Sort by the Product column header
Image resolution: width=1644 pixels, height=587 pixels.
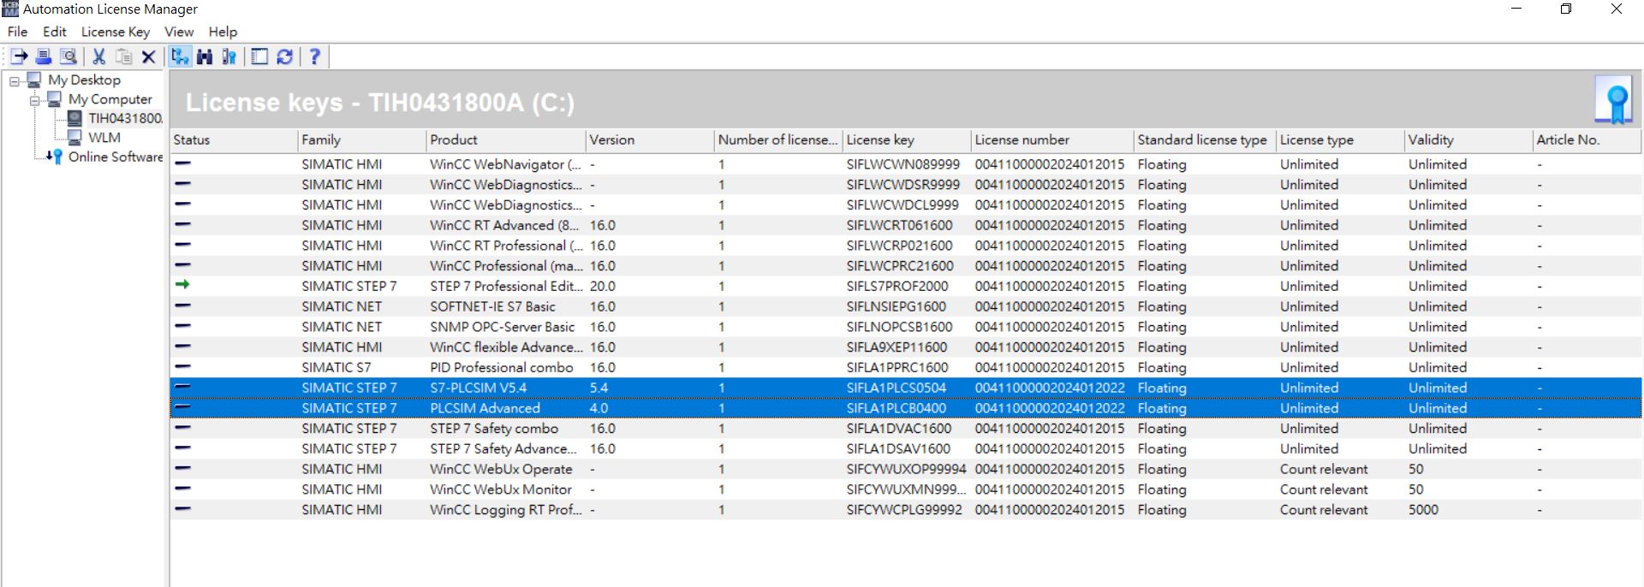click(x=454, y=139)
